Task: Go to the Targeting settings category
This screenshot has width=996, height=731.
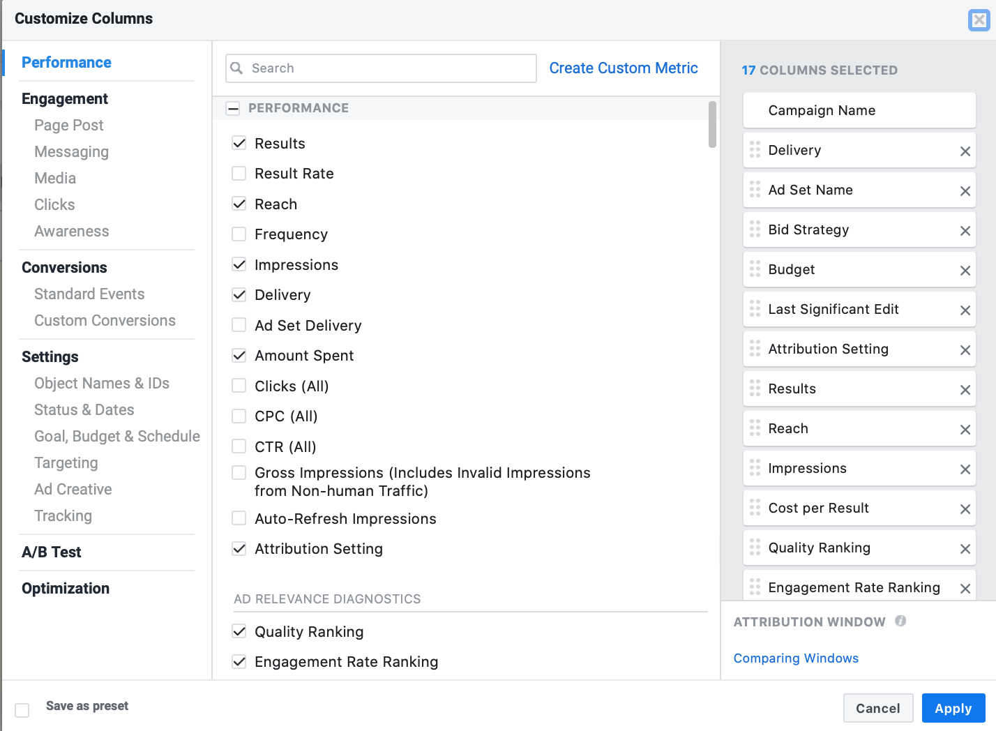Action: point(66,463)
